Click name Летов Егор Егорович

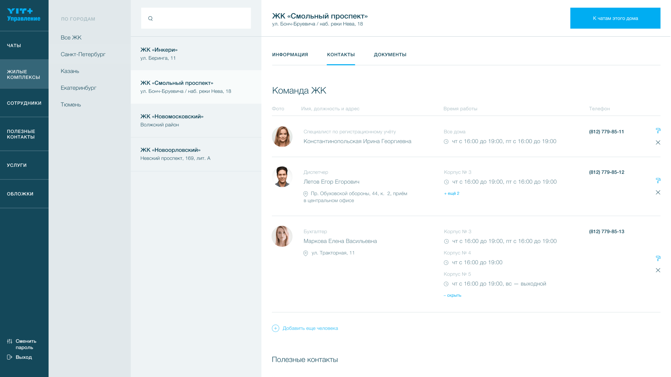coord(331,182)
